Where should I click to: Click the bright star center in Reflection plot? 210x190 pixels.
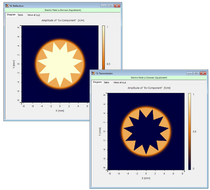coord(60,64)
